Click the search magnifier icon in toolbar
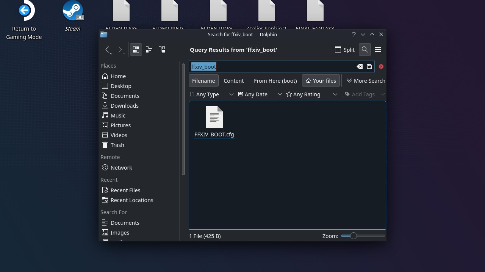Image resolution: width=485 pixels, height=272 pixels. point(365,49)
